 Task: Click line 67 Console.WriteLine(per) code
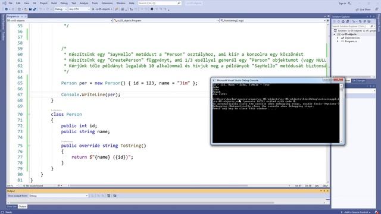point(90,95)
